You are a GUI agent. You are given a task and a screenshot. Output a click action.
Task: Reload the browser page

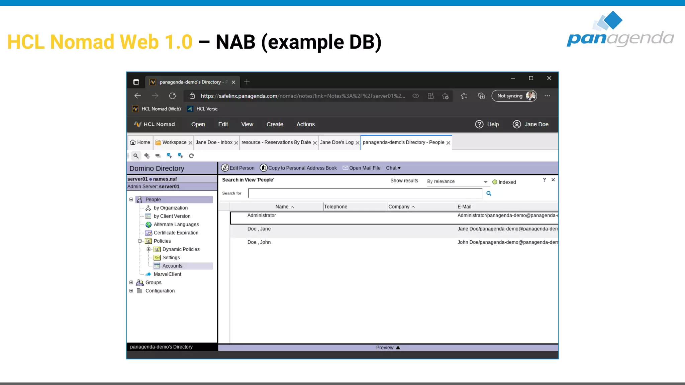[172, 96]
